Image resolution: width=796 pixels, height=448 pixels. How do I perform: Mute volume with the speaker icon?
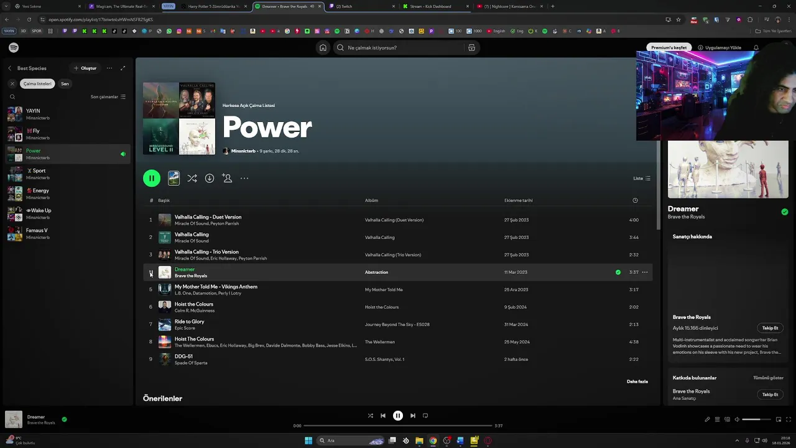click(737, 419)
